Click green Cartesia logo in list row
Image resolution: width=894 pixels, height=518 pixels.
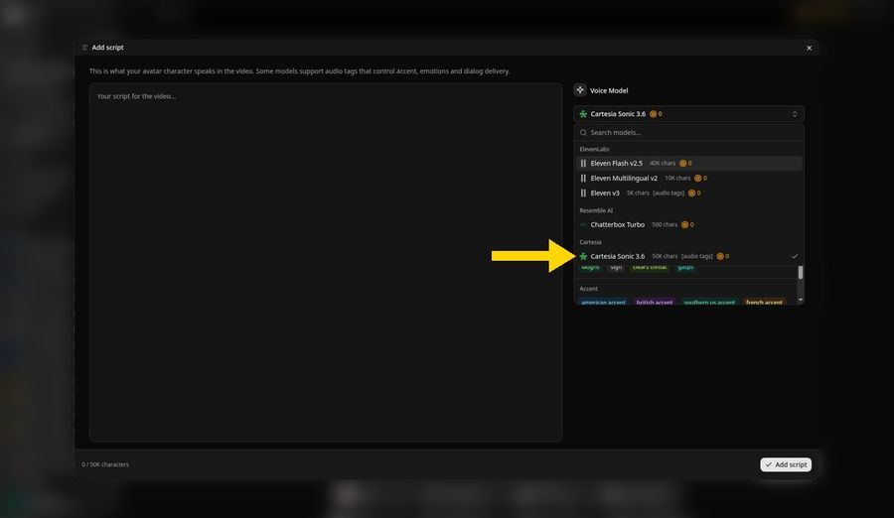(x=583, y=256)
